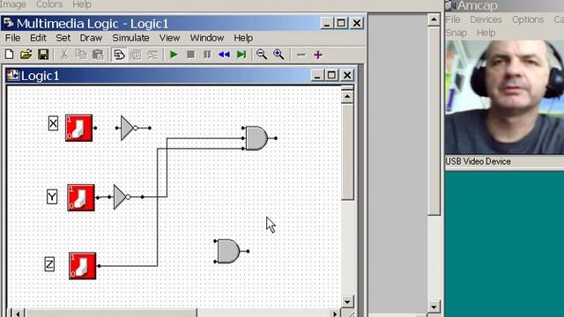Click the purple plus toolbar icon
This screenshot has width=564, height=317.
click(x=318, y=55)
